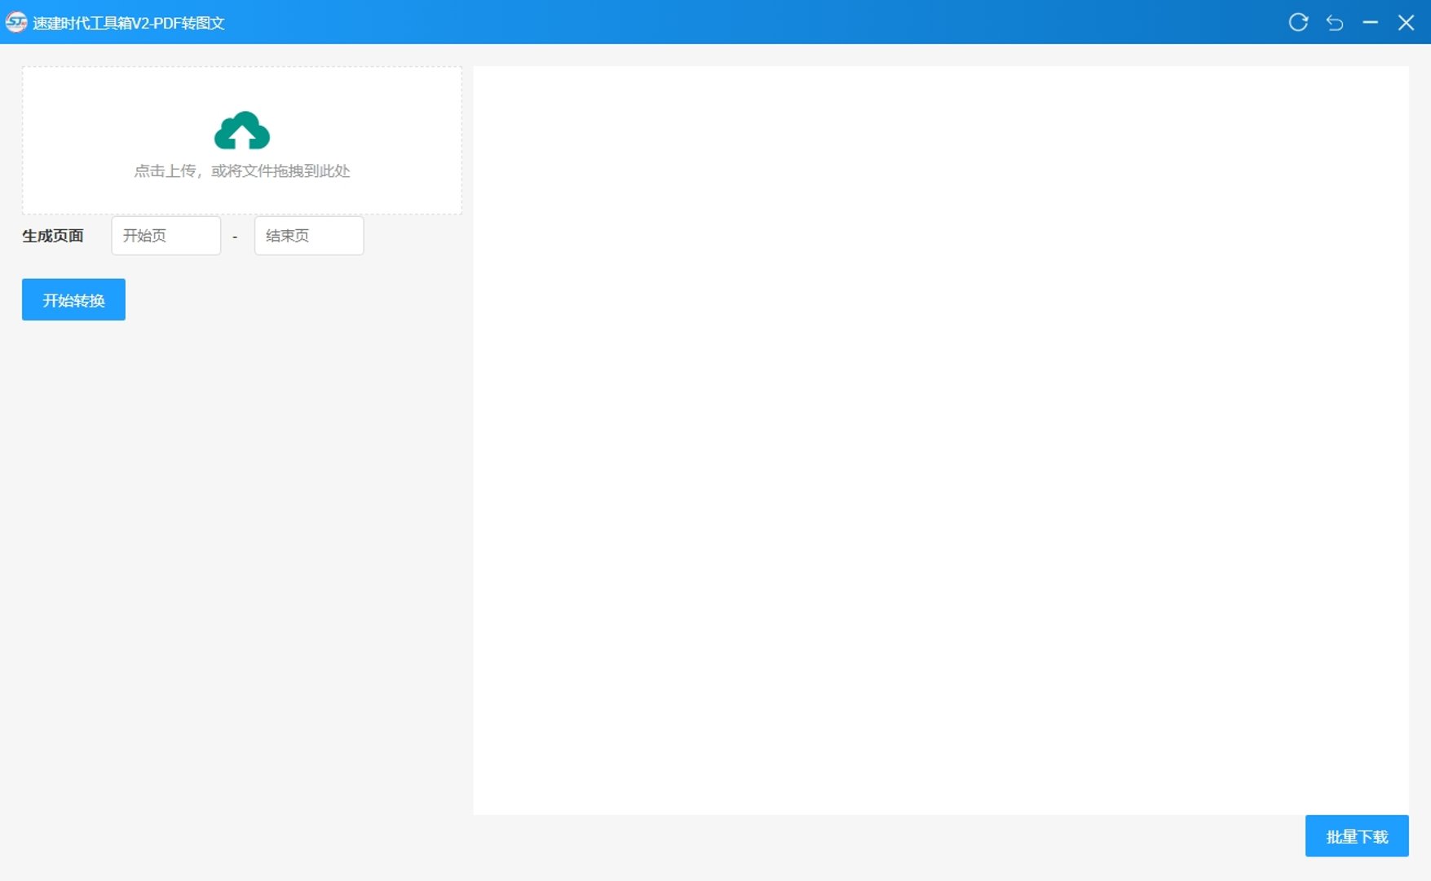1431x881 pixels.
Task: Focus the 开始页 input field
Action: (166, 236)
